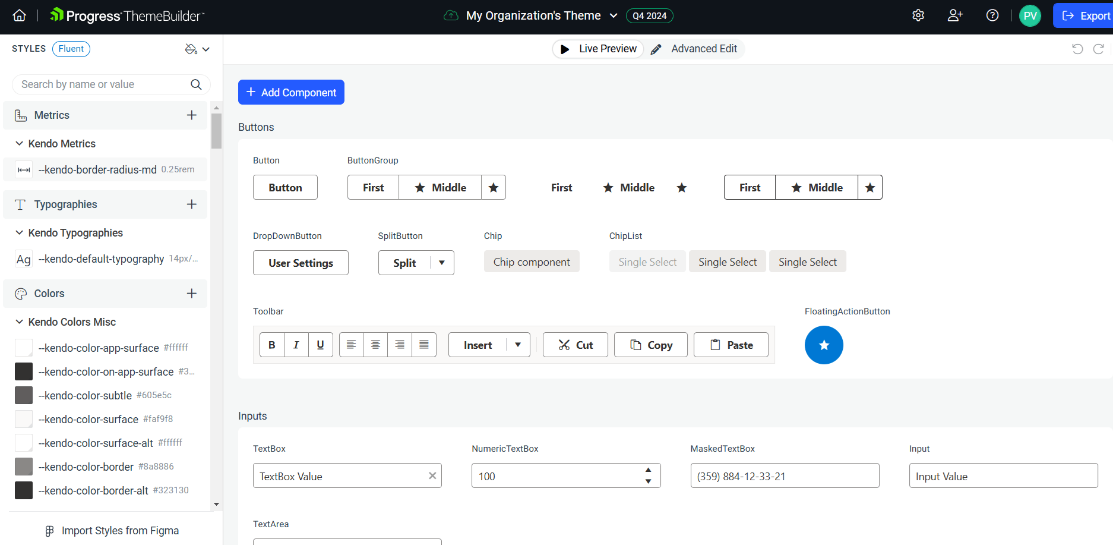The height and width of the screenshot is (545, 1113).
Task: Click the Add Component button
Action: 291,92
